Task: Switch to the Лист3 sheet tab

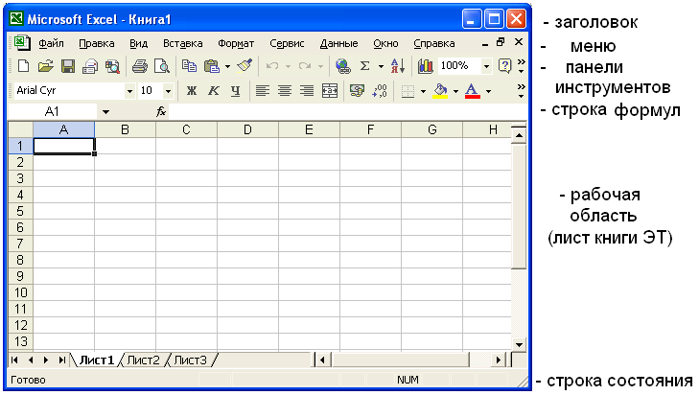Action: tap(191, 360)
